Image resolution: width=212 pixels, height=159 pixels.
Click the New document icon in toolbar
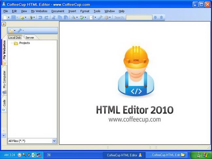pyautogui.click(x=5, y=17)
